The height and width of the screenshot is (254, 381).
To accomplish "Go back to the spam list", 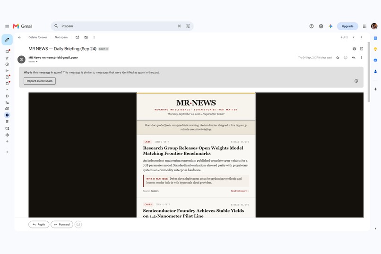I will 19,37.
